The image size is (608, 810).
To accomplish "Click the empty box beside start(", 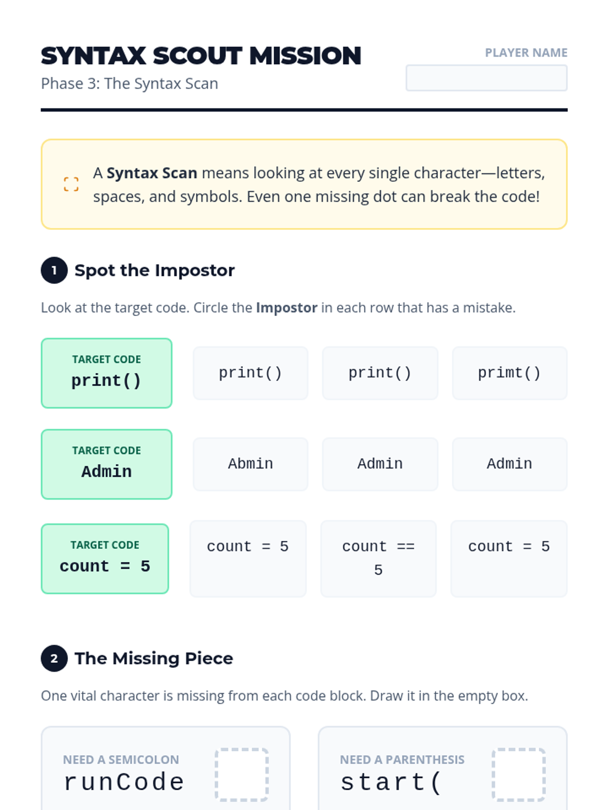I will tap(518, 775).
